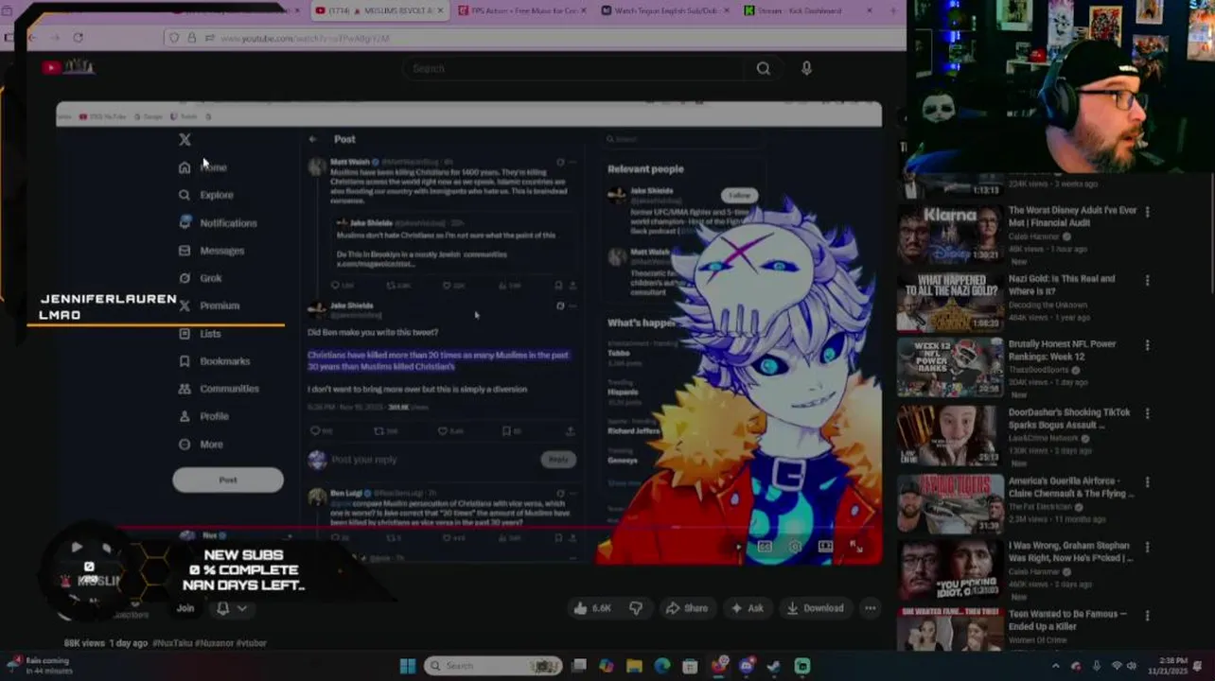
Task: Close the Watch Trigun tab
Action: pyautogui.click(x=726, y=10)
